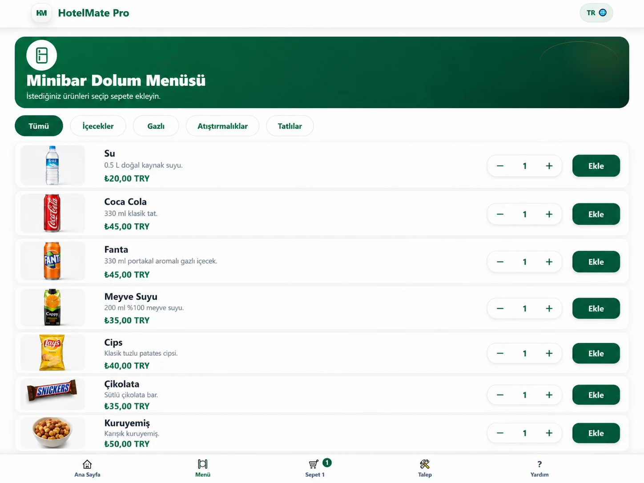644x483 pixels.
Task: Decrease quantity for Meyve Suyu
Action: click(500, 308)
